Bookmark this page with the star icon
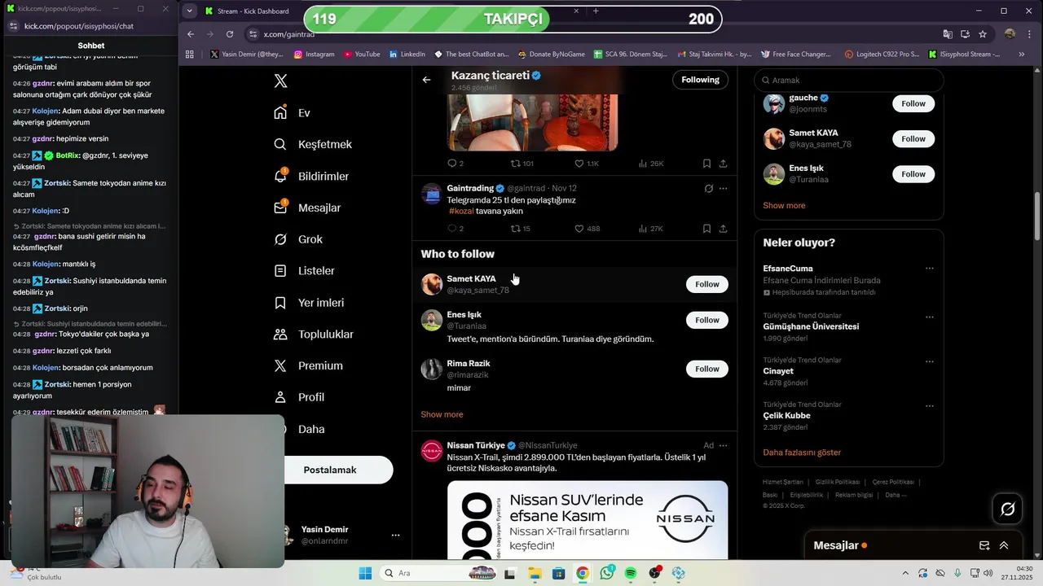Image resolution: width=1043 pixels, height=586 pixels. tap(983, 34)
